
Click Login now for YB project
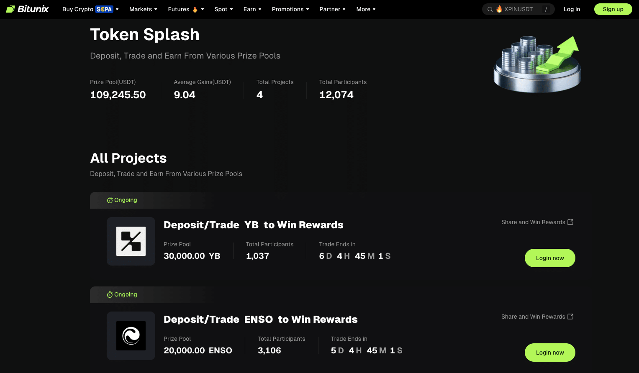(550, 258)
